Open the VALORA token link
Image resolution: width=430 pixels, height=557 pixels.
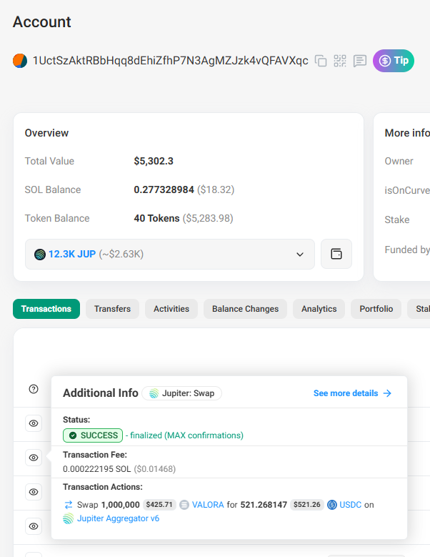208,505
